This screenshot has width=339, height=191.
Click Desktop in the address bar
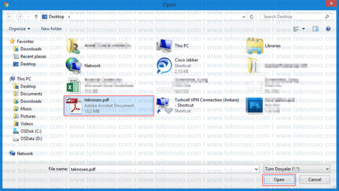(x=57, y=16)
